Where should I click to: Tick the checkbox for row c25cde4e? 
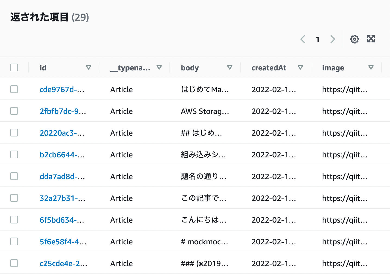14,263
